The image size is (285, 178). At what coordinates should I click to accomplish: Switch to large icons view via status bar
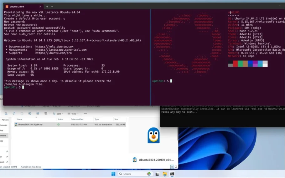pyautogui.click(x=176, y=166)
